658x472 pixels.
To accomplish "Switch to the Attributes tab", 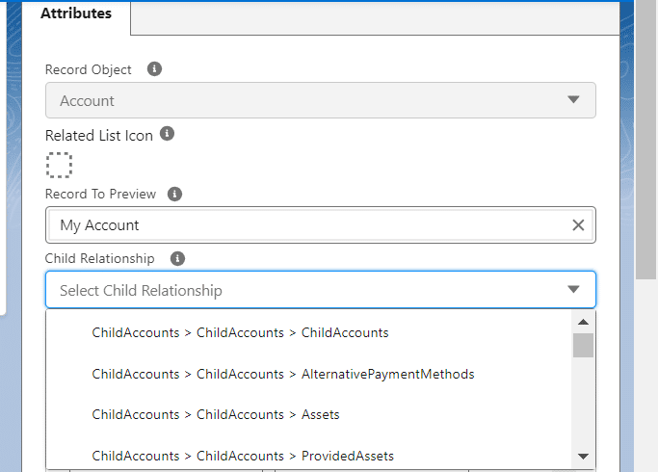I will tap(76, 14).
